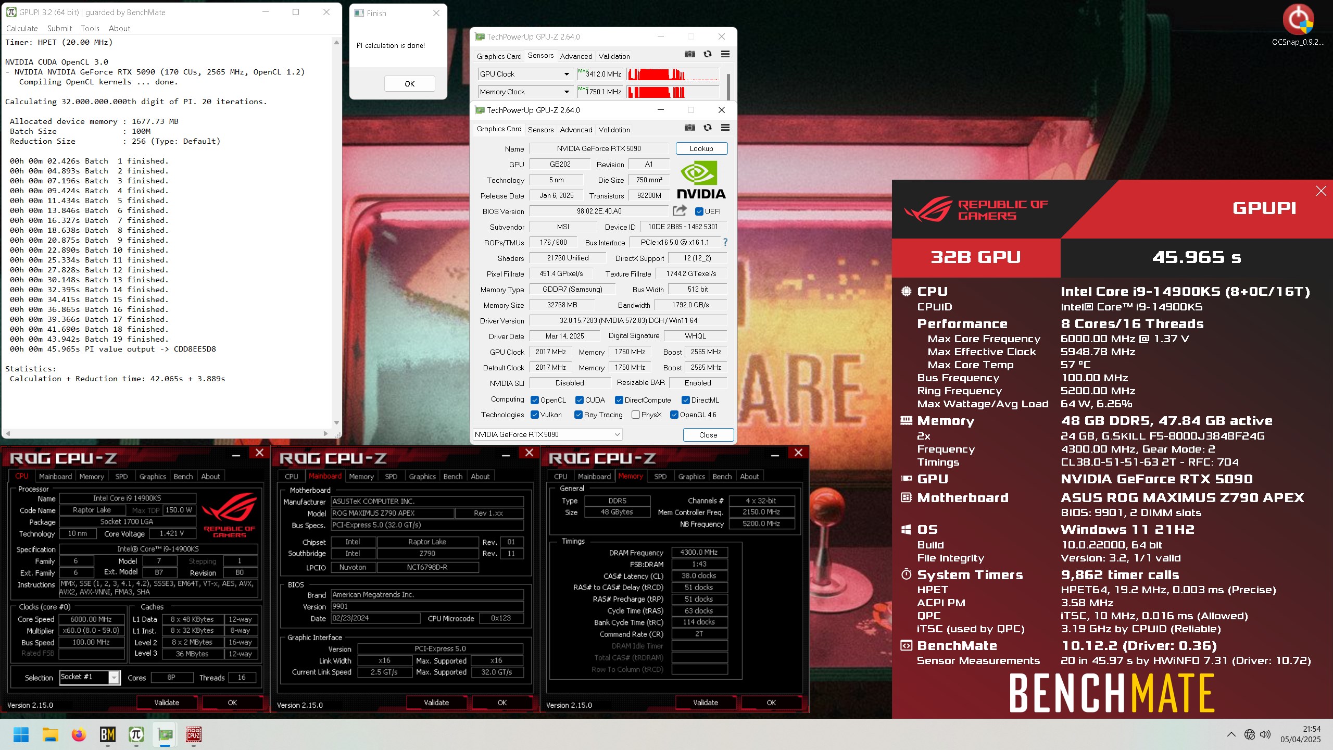This screenshot has width=1333, height=750.
Task: Open BenchMate from the taskbar
Action: click(108, 735)
